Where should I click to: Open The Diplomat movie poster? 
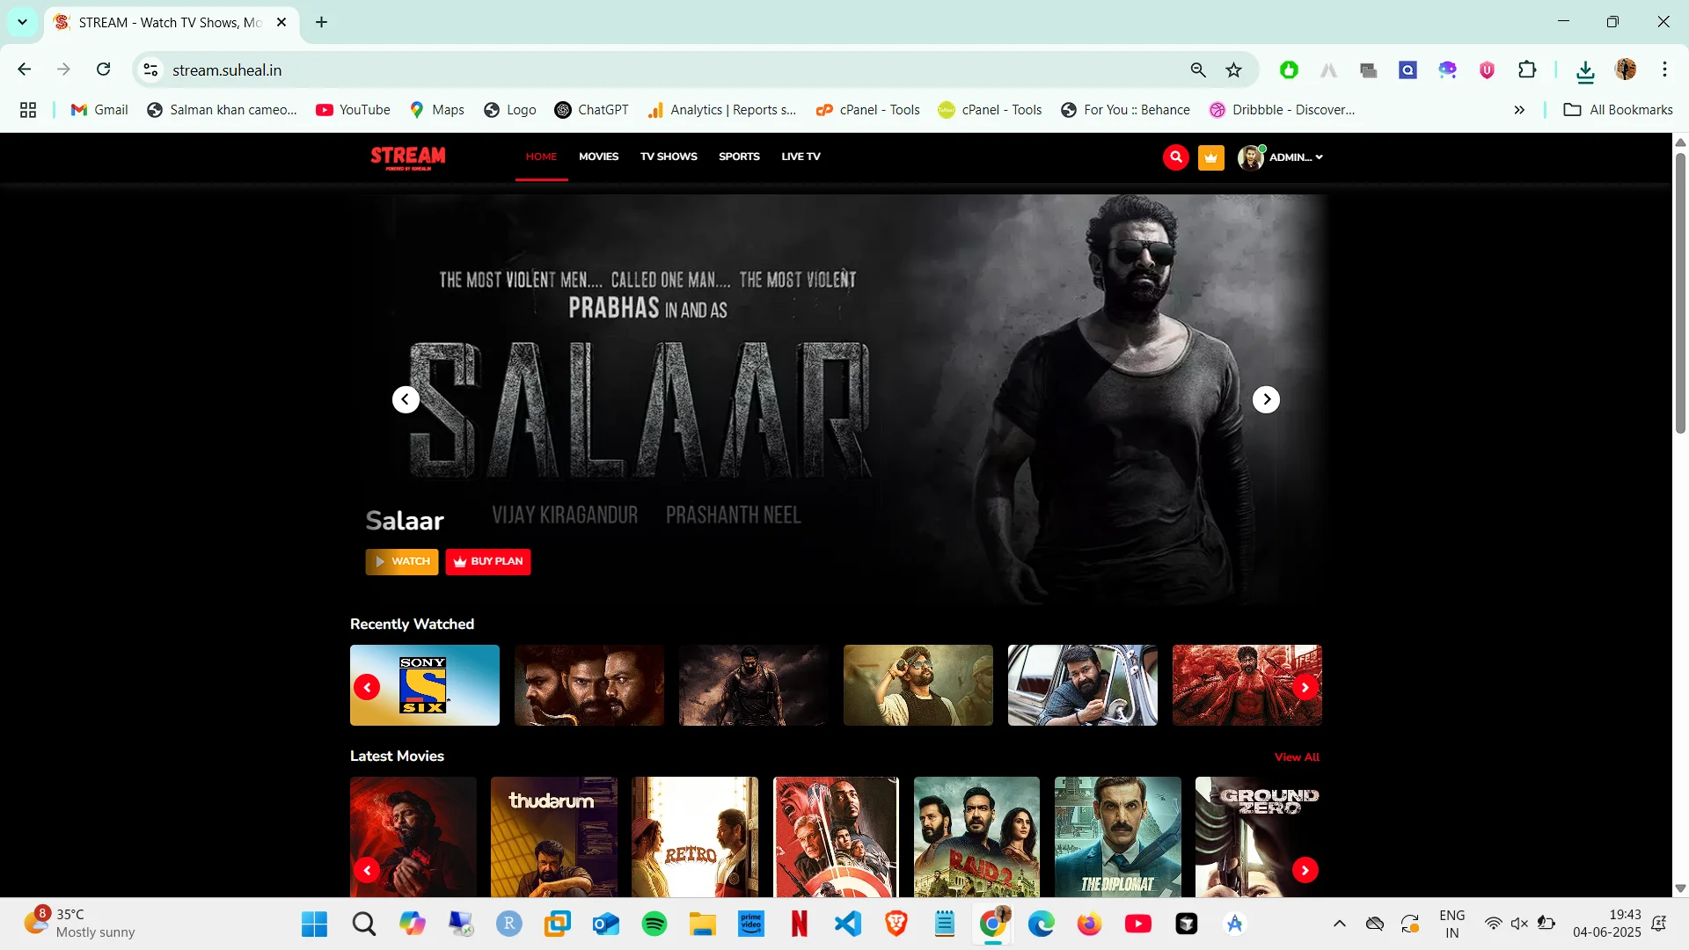[1118, 837]
